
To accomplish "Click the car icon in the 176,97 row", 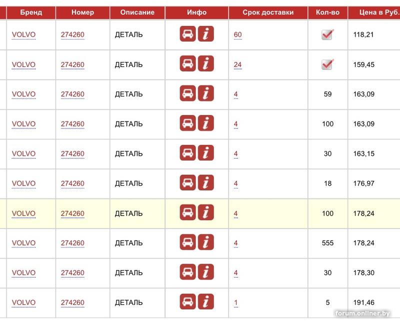I will point(188,183).
